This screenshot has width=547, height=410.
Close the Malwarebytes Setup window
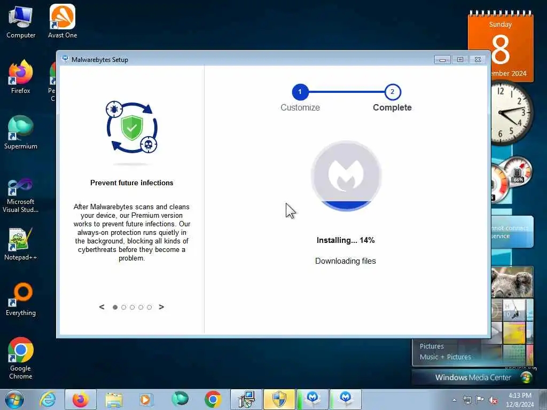click(x=478, y=60)
